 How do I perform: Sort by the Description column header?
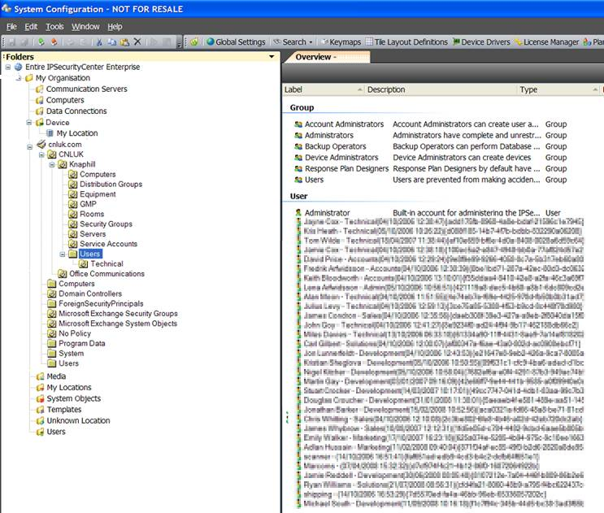point(385,89)
